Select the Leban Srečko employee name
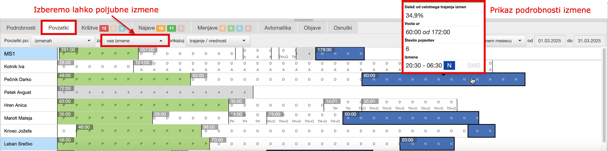 pos(18,144)
